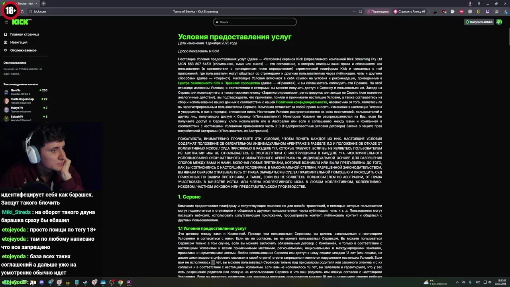
Task: Bookmark this page with the bookmark icon
Action: coord(360,12)
